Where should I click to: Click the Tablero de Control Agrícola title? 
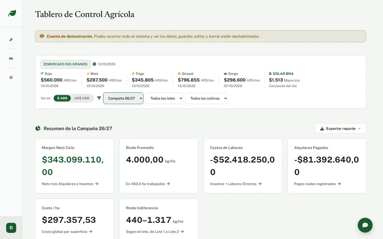85,14
